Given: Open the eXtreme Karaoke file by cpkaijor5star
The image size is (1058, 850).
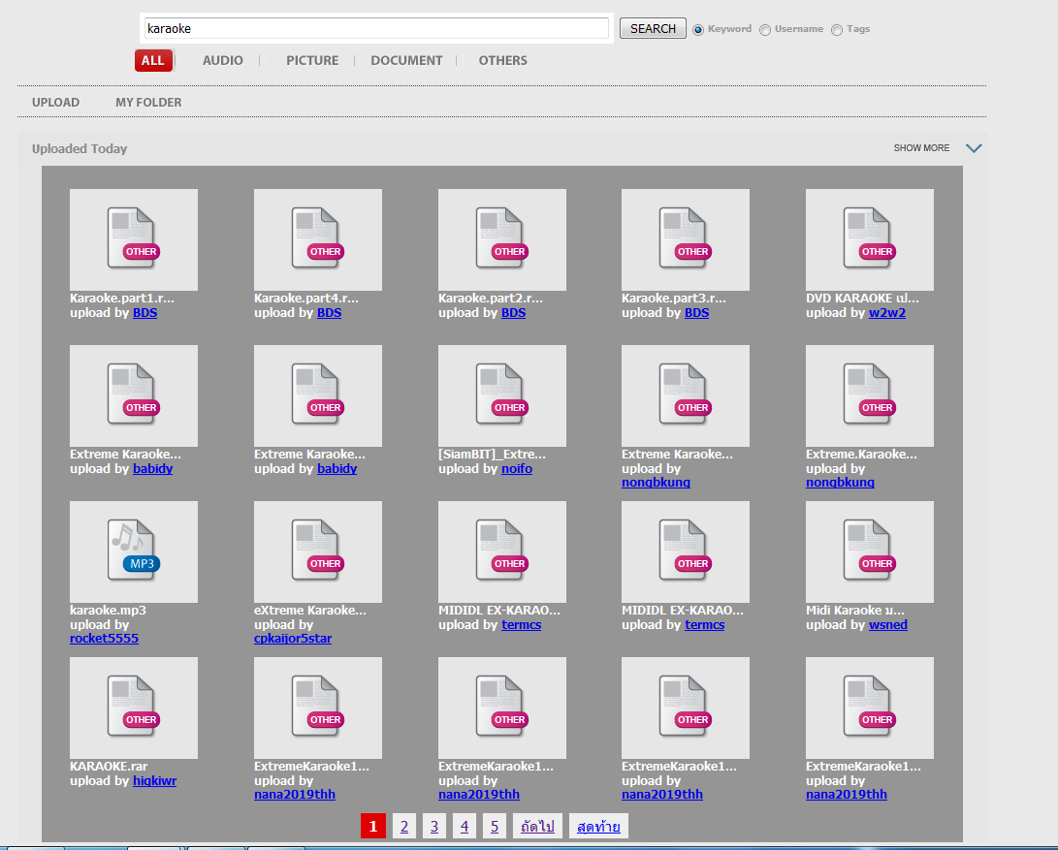Looking at the screenshot, I should point(317,551).
